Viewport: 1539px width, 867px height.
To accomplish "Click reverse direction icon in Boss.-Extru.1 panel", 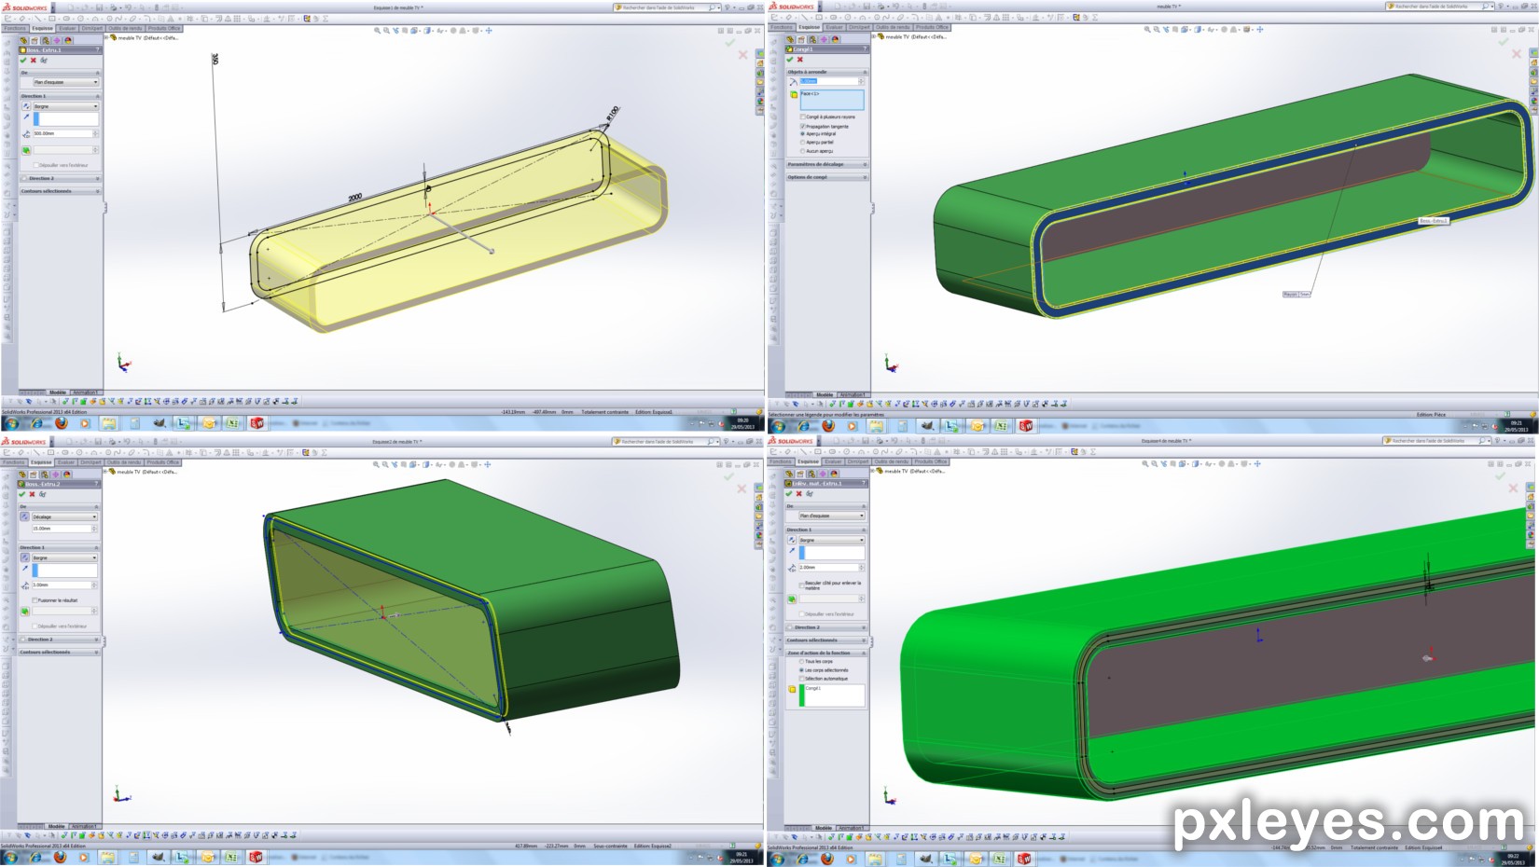I will (26, 106).
